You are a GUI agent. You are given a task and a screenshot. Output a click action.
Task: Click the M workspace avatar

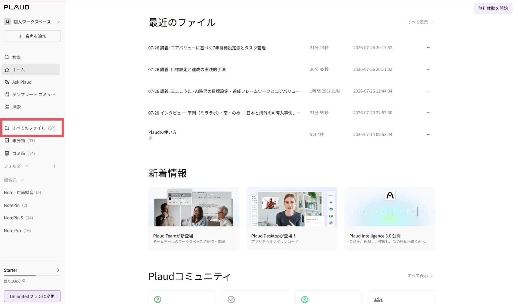pos(8,22)
